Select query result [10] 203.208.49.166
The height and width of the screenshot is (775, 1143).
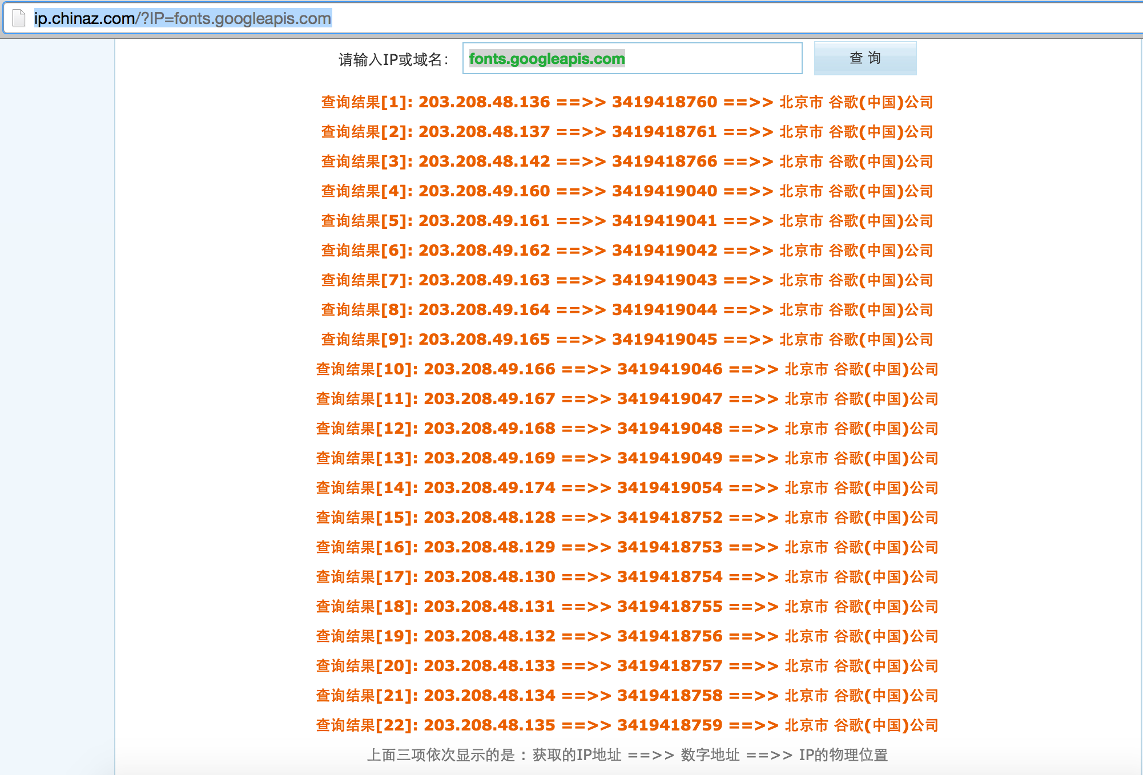click(627, 369)
